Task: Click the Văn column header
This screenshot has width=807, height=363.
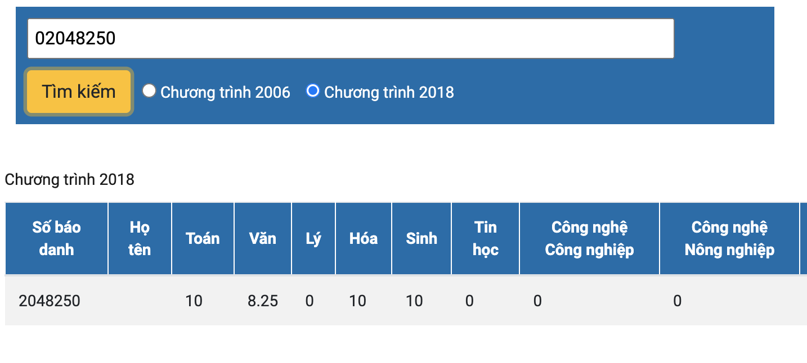Action: 263,238
